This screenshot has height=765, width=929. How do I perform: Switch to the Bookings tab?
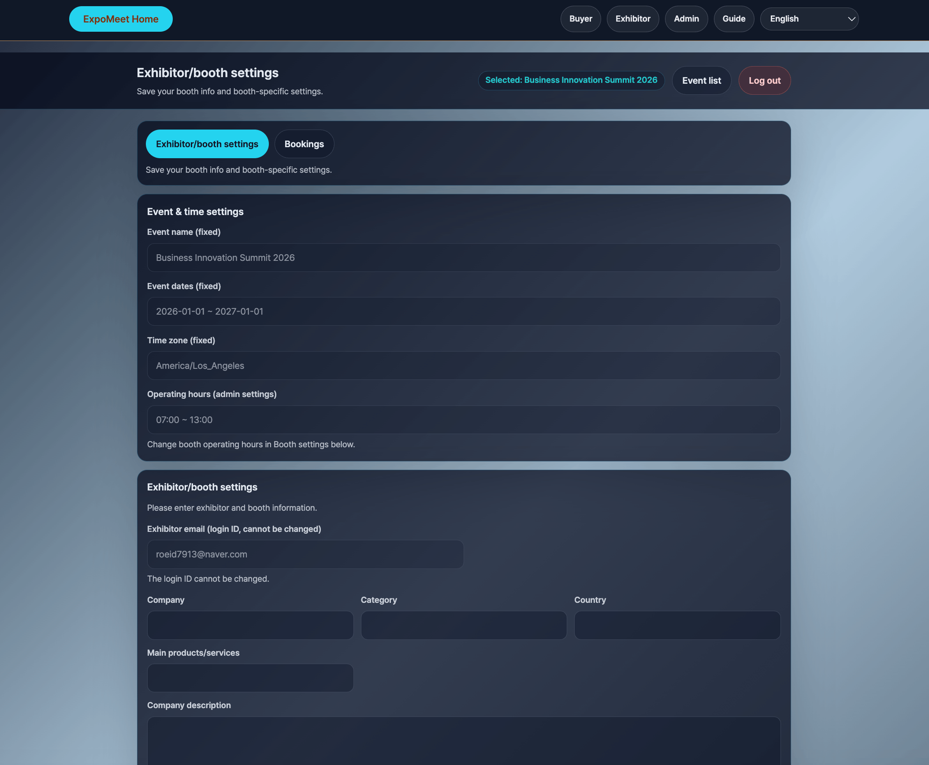coord(304,144)
